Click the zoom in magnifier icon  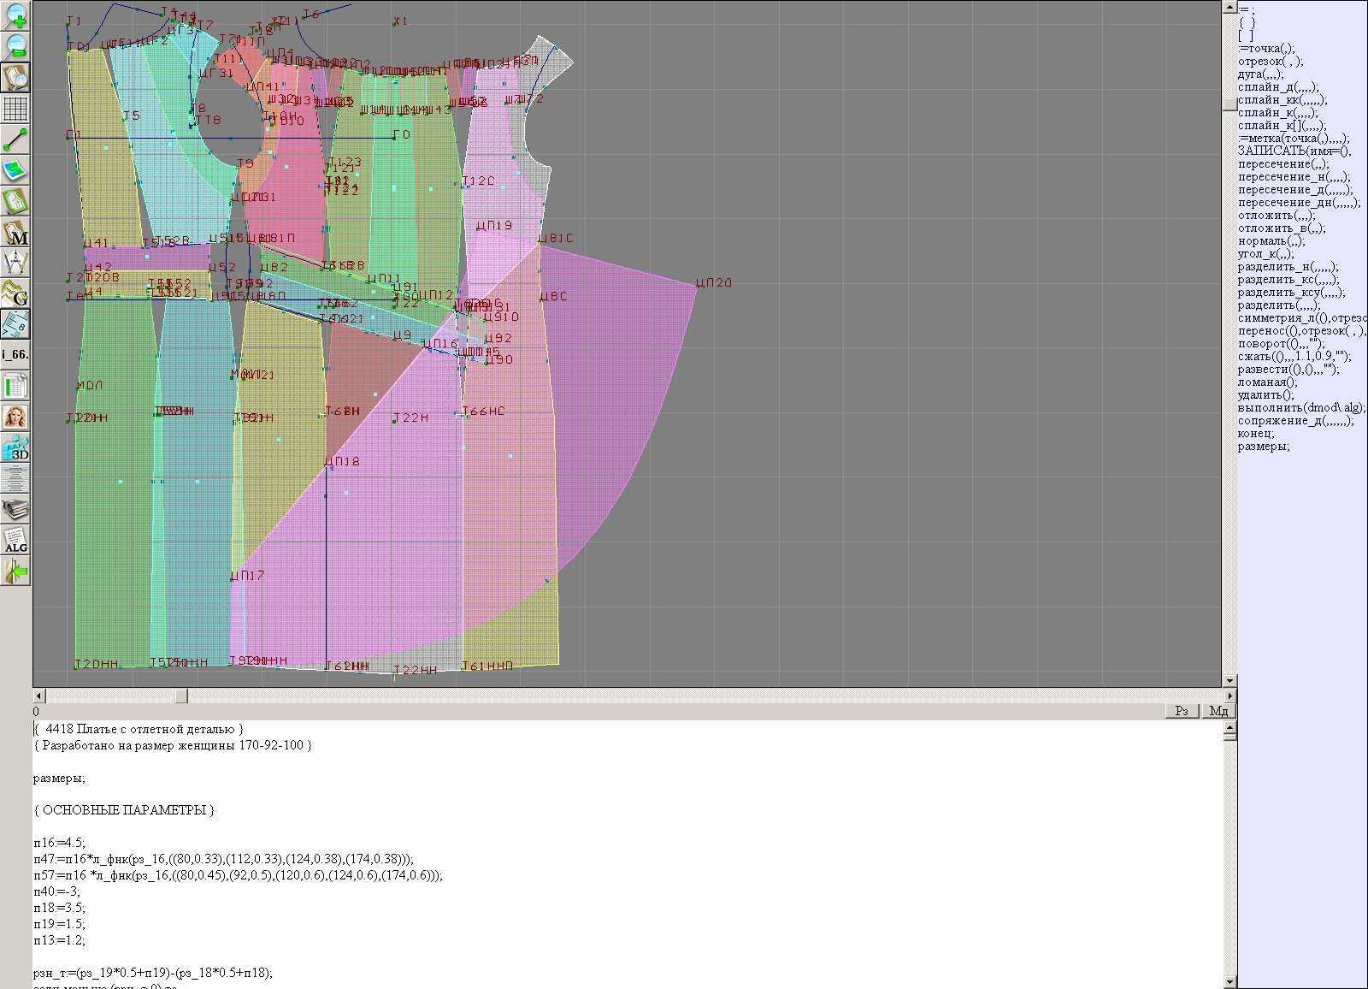coord(15,15)
